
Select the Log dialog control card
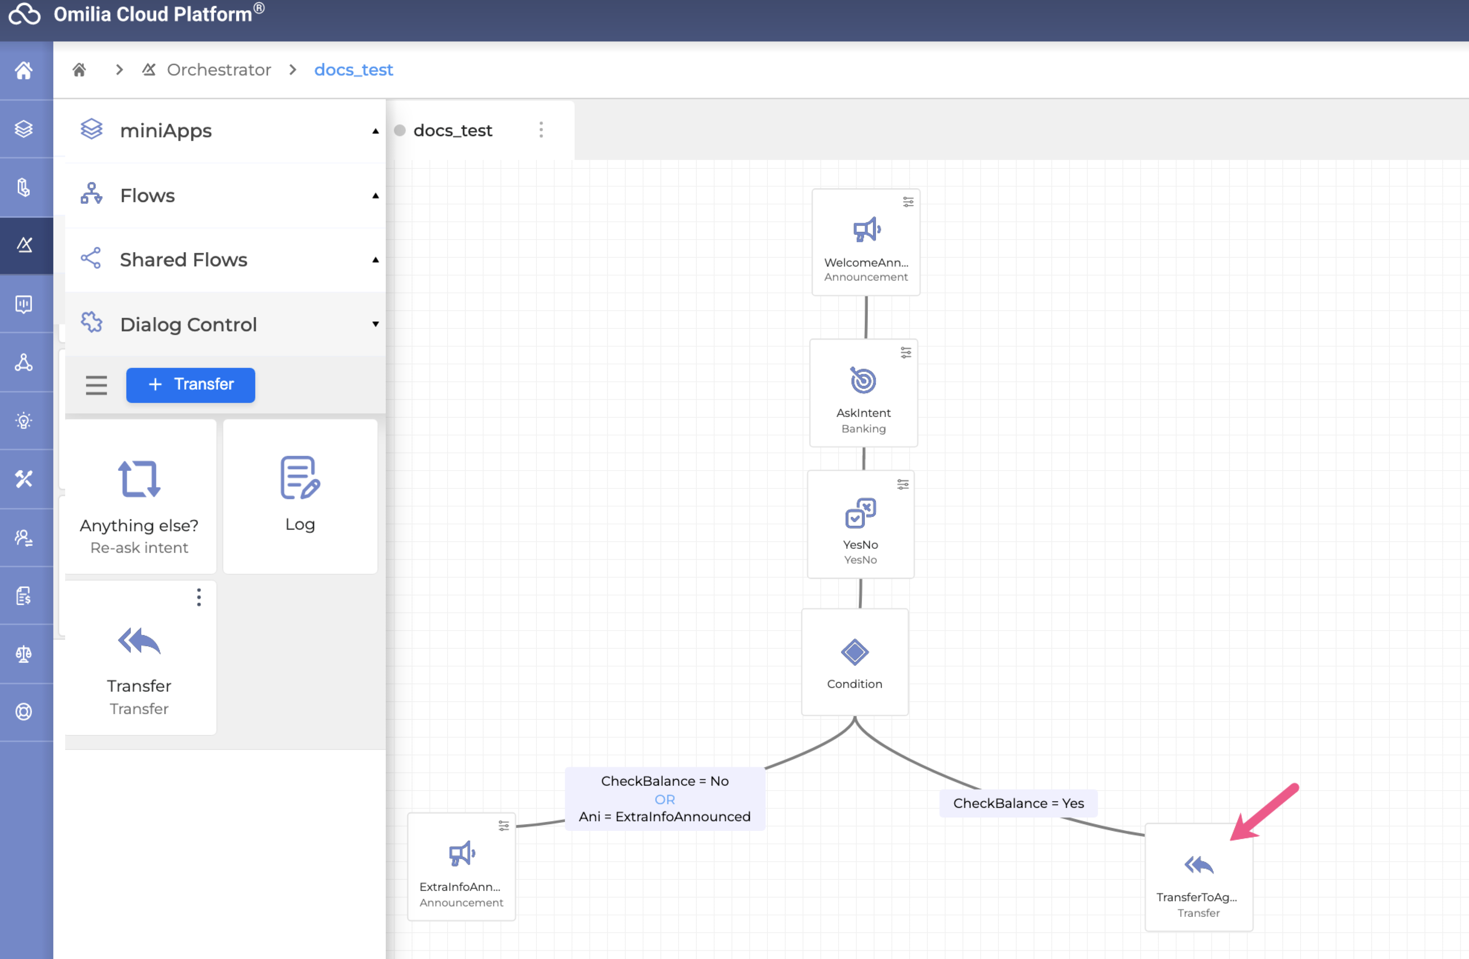[x=300, y=497]
